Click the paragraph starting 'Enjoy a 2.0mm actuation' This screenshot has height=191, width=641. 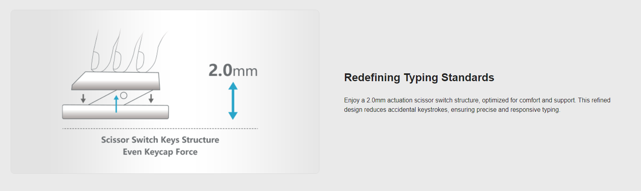coord(477,105)
